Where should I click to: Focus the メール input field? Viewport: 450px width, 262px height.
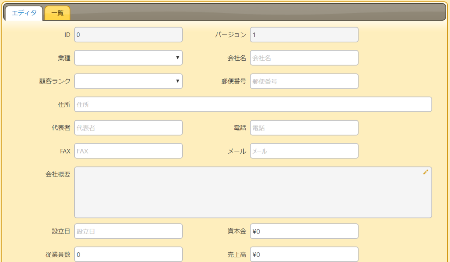(x=304, y=151)
